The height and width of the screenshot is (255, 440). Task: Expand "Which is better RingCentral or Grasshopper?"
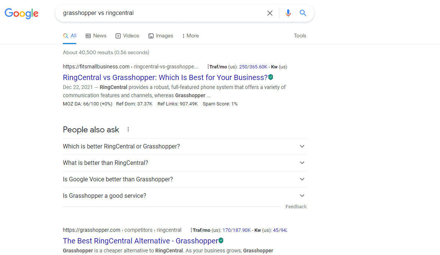302,146
